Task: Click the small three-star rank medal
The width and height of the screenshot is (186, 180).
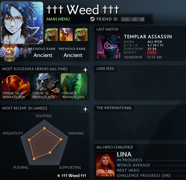Action: point(26,51)
